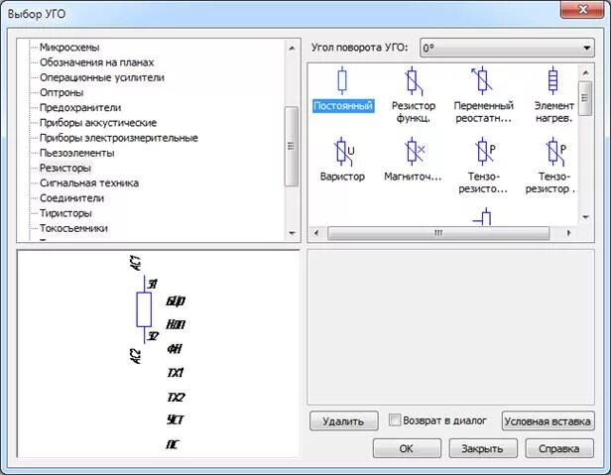Select the rightmost Тензо-резистор symbol
The height and width of the screenshot is (475, 611).
pyautogui.click(x=551, y=166)
